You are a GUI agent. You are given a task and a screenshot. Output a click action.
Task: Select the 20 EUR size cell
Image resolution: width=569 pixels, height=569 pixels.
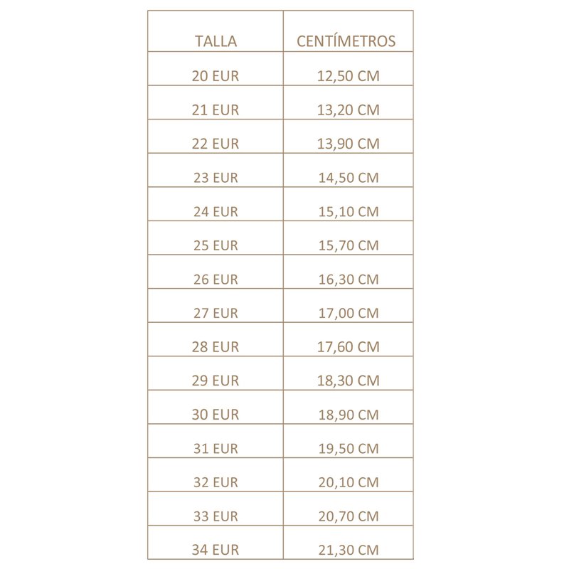216,76
